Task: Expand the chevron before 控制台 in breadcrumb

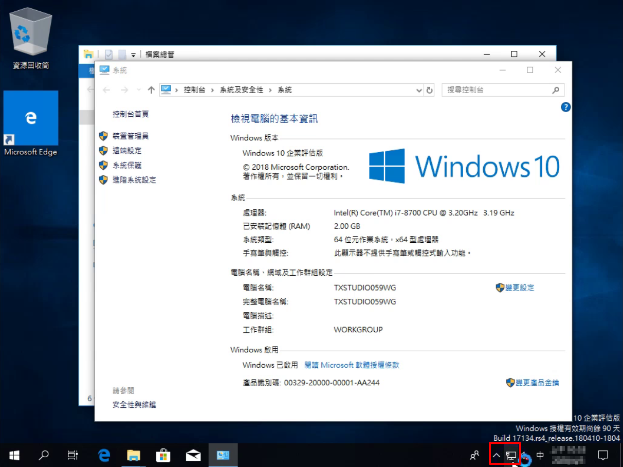Action: pos(177,90)
